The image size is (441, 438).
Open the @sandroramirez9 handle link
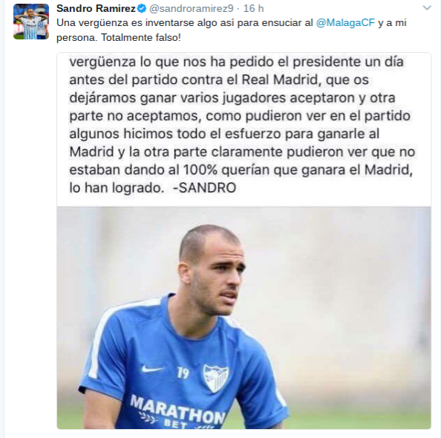192,8
